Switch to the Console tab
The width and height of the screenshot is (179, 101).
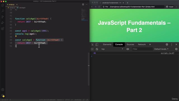pyautogui.click(x=119, y=44)
